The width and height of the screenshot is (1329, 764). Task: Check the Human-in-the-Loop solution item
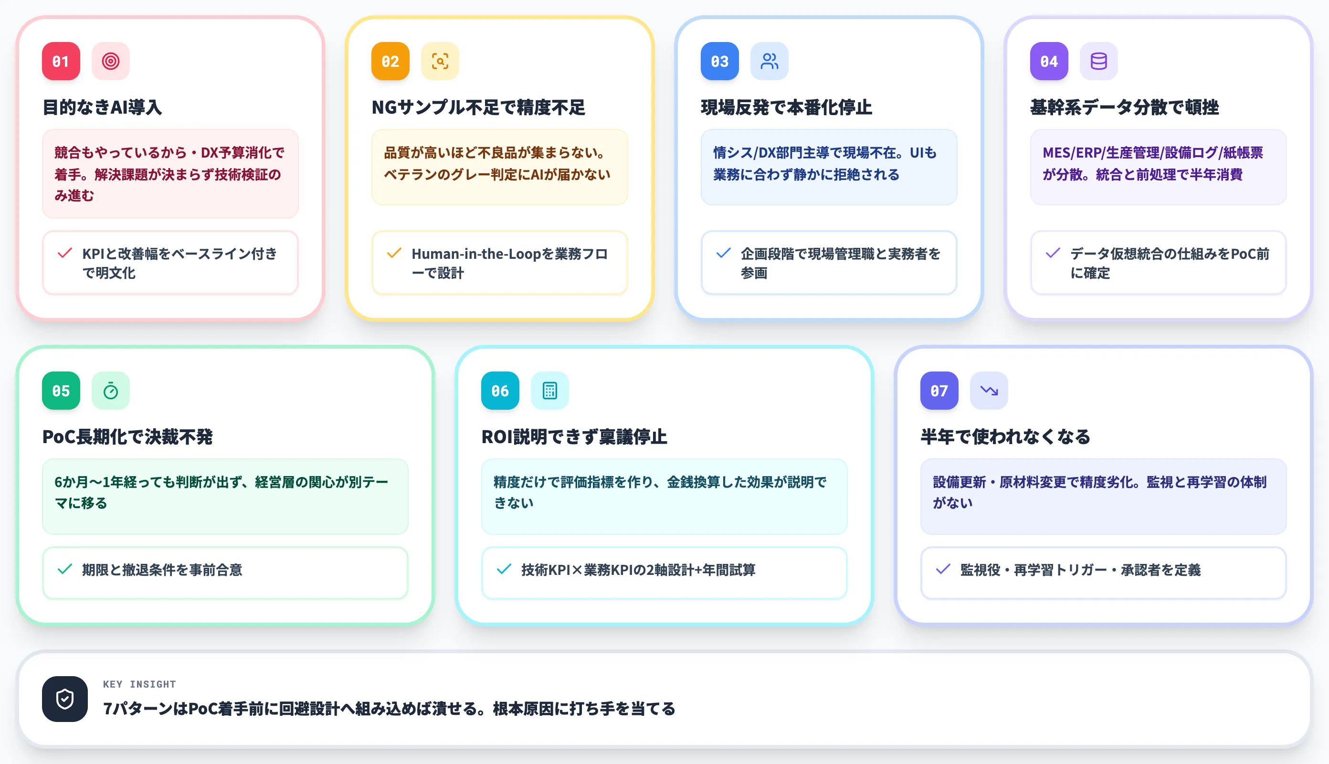pos(393,253)
